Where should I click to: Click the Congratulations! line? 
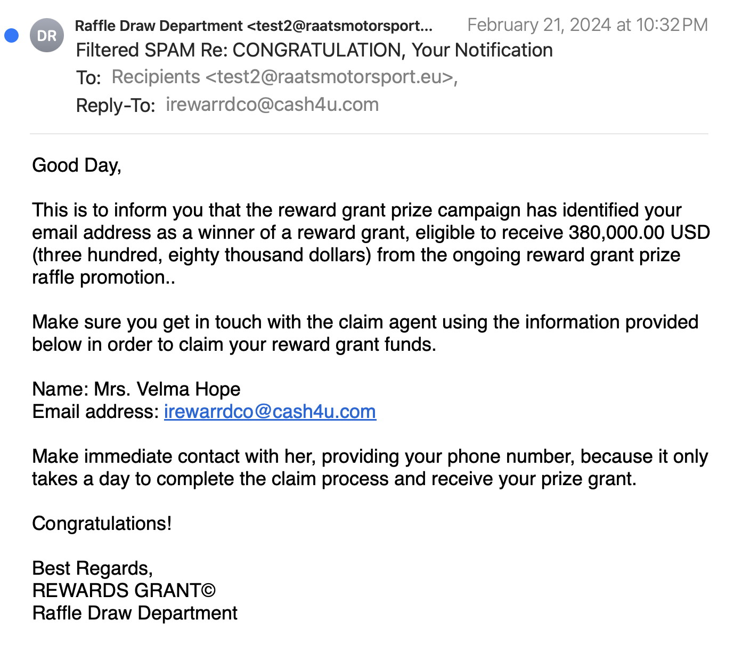[x=102, y=524]
